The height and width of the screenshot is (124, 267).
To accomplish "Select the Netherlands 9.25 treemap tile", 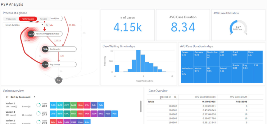I will (187, 75).
